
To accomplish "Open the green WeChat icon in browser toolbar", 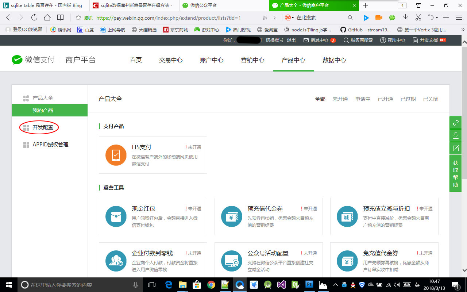I will coord(392,18).
